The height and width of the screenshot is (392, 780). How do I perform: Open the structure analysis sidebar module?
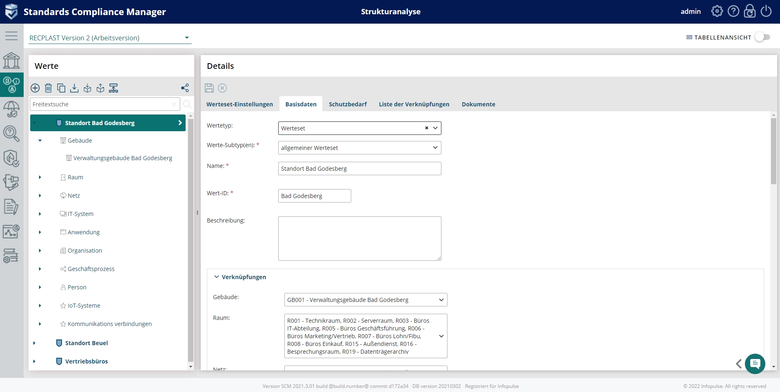pyautogui.click(x=11, y=85)
